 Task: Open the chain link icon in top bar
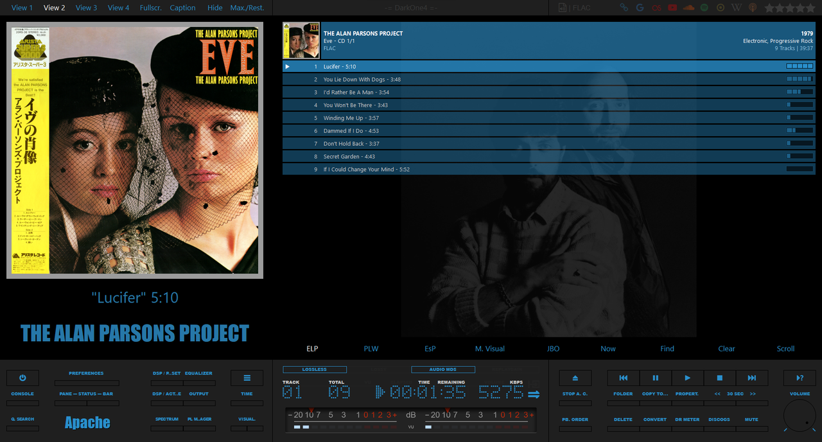[624, 8]
